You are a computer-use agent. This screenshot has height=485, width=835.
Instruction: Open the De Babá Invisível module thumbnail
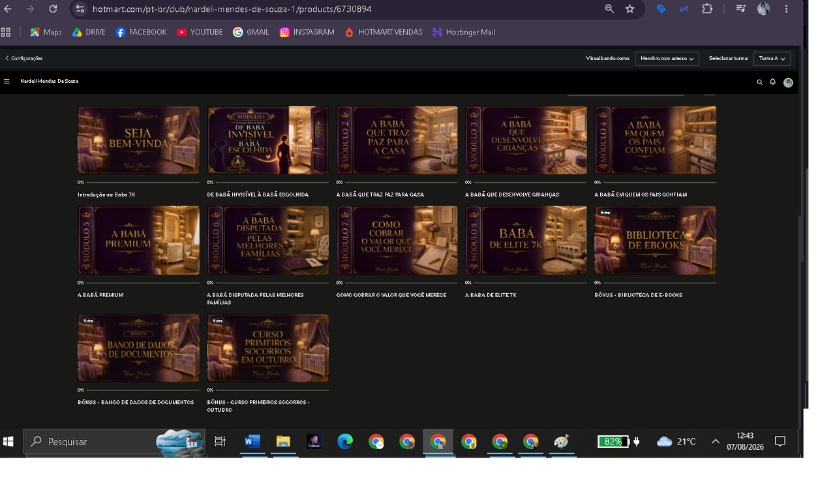click(x=267, y=140)
